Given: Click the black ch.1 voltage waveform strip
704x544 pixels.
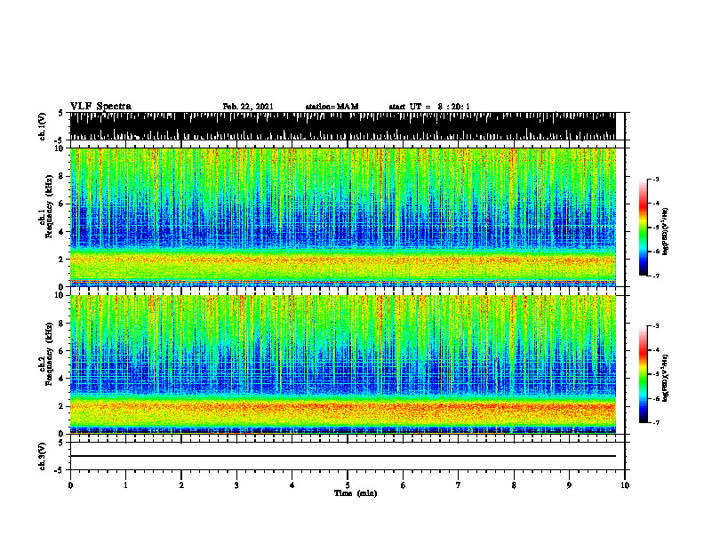Looking at the screenshot, I should point(342,126).
